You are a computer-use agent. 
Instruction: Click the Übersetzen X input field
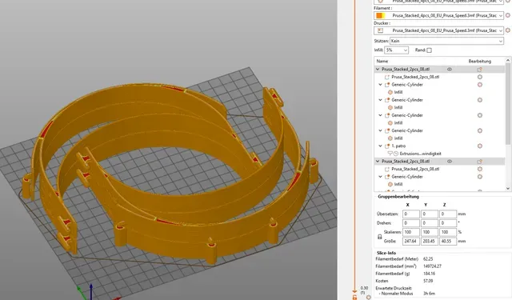[410, 214]
